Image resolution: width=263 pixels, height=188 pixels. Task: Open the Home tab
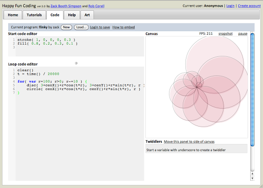[x=13, y=15]
